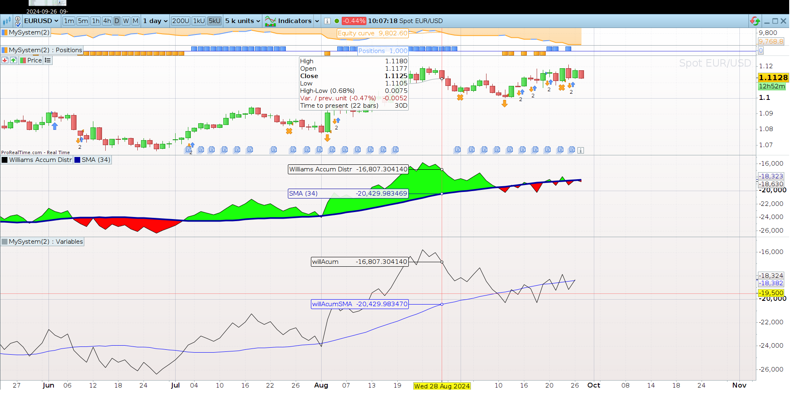Minimize the chart window
The height and width of the screenshot is (404, 790).
pyautogui.click(x=767, y=21)
